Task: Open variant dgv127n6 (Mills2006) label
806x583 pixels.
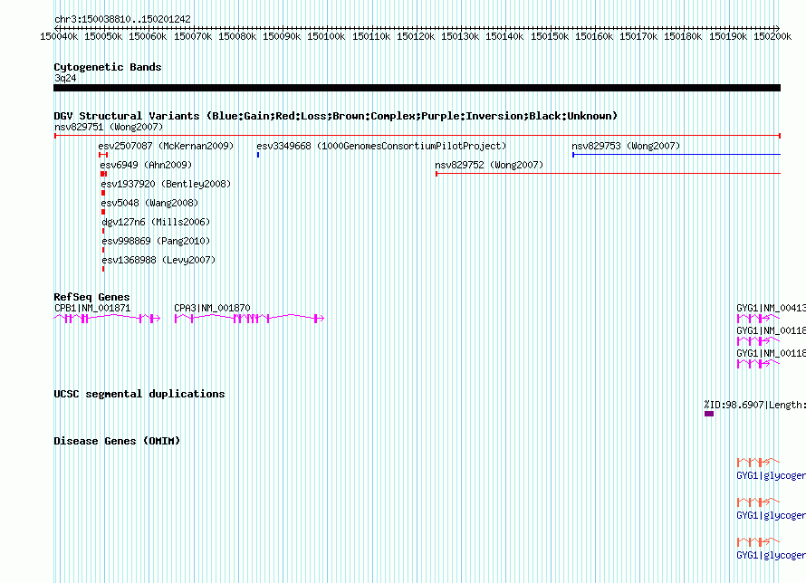Action: pos(156,222)
